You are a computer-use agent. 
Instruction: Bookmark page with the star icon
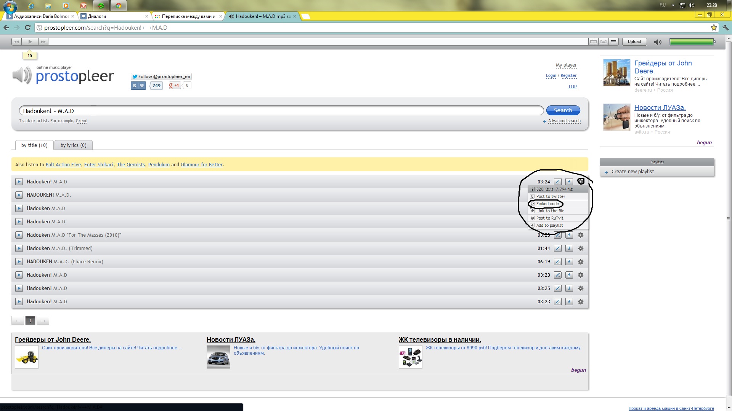click(x=714, y=27)
